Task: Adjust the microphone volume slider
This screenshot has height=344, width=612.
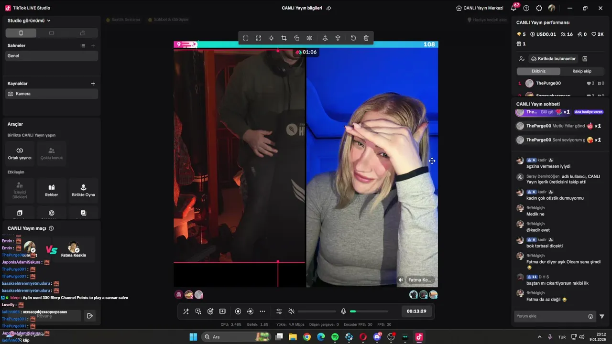Action: 369,312
